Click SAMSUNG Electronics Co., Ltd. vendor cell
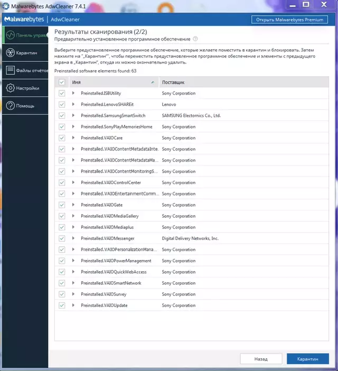The width and height of the screenshot is (338, 371). point(191,115)
